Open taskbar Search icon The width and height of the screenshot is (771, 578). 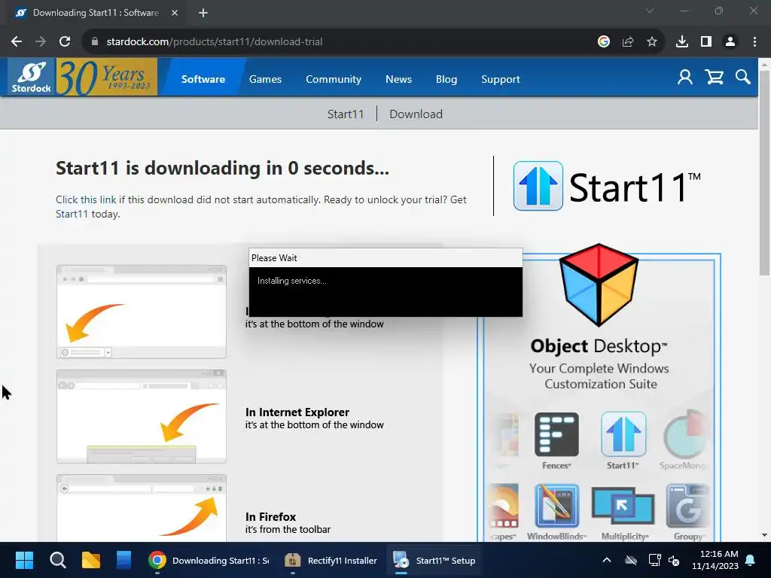click(57, 560)
